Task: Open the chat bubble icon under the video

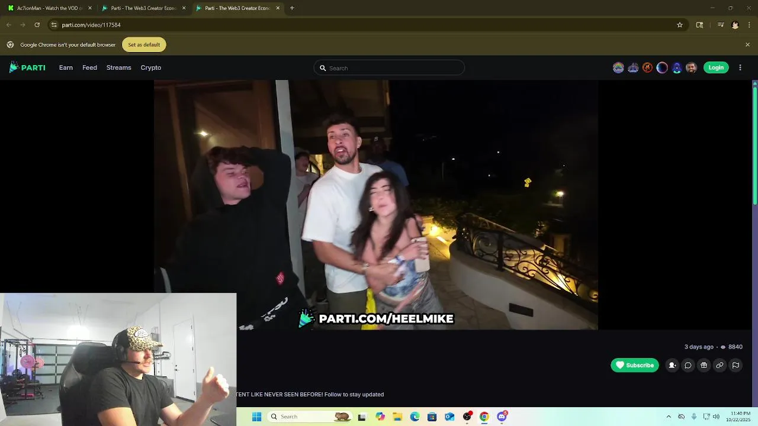Action: click(x=688, y=365)
